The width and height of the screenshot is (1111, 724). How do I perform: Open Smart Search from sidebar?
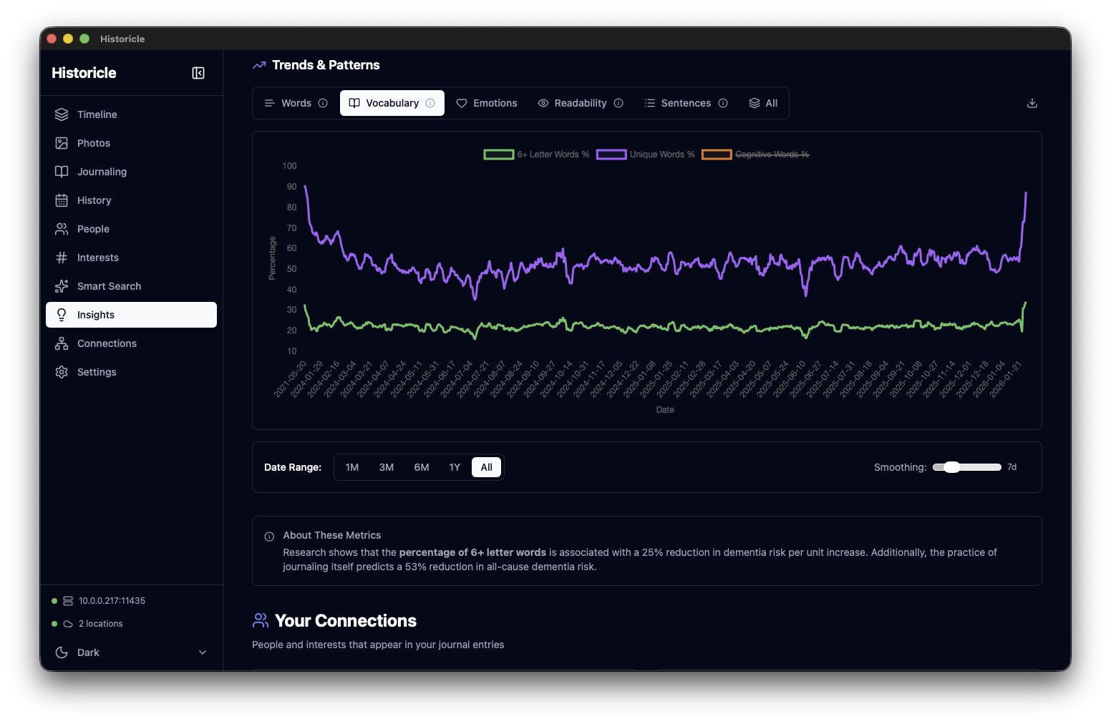(x=109, y=286)
